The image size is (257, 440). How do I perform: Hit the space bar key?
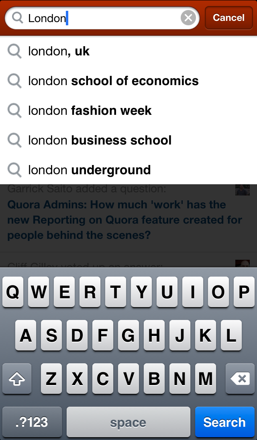(128, 422)
